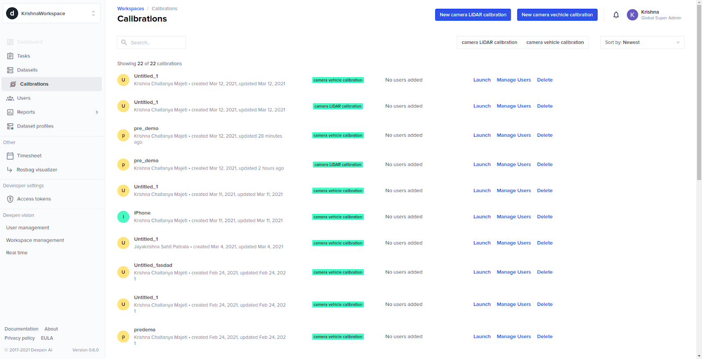Viewport: 702px width, 359px height.
Task: Open the notifications bell icon
Action: (616, 15)
